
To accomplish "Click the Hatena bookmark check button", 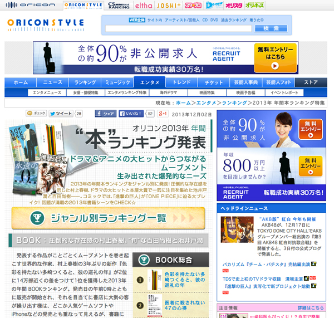I will point(36,114).
